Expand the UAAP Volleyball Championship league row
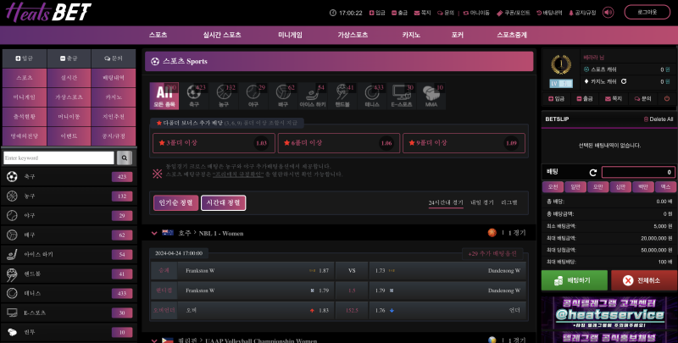 154,340
